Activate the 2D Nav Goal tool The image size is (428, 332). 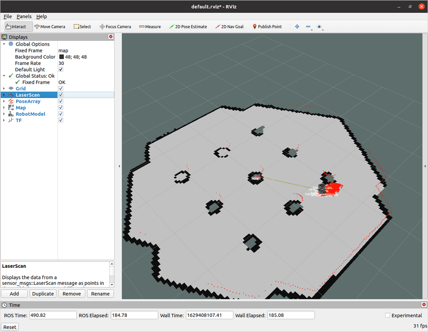tap(229, 27)
